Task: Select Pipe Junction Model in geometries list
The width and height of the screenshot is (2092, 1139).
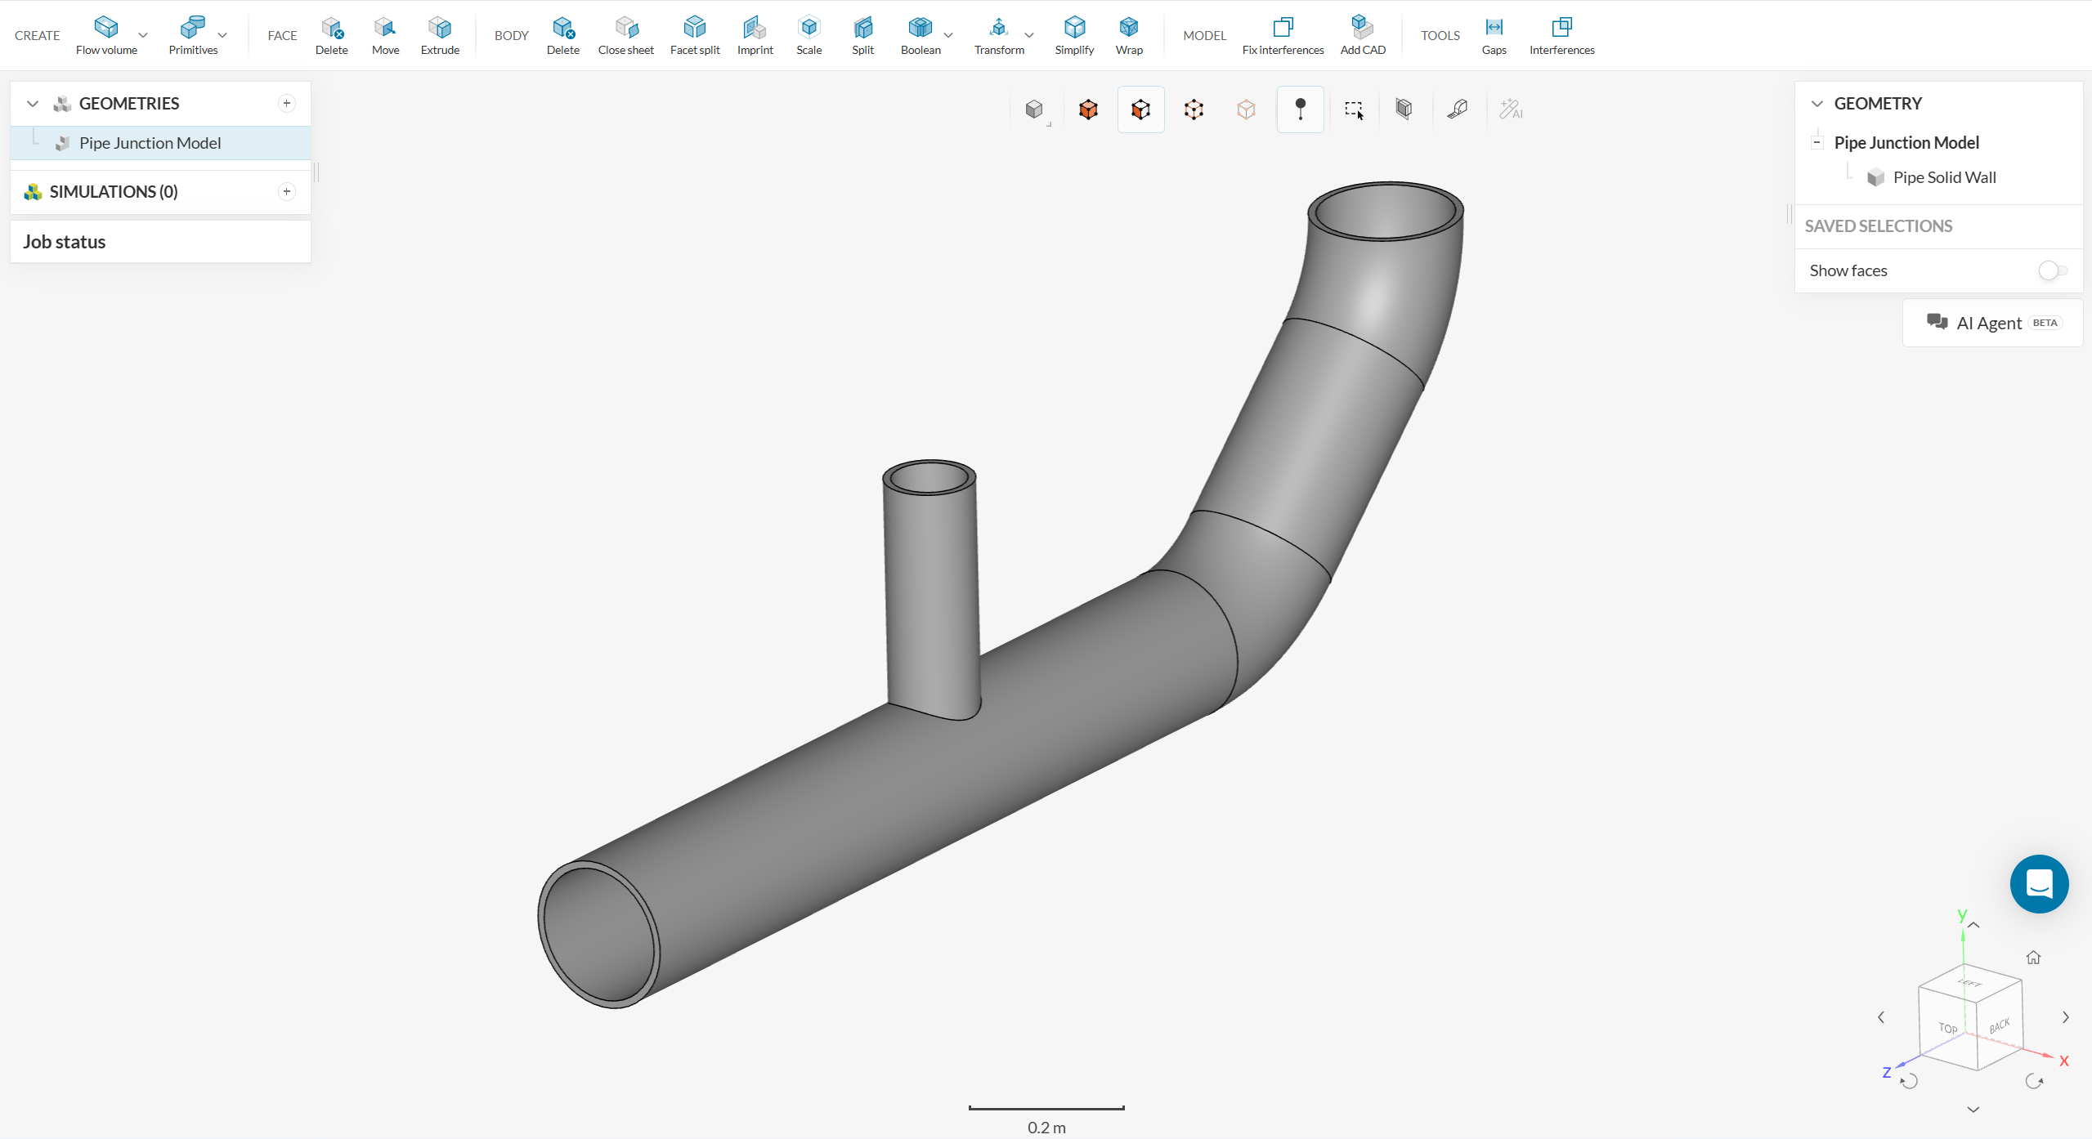Action: tap(150, 143)
